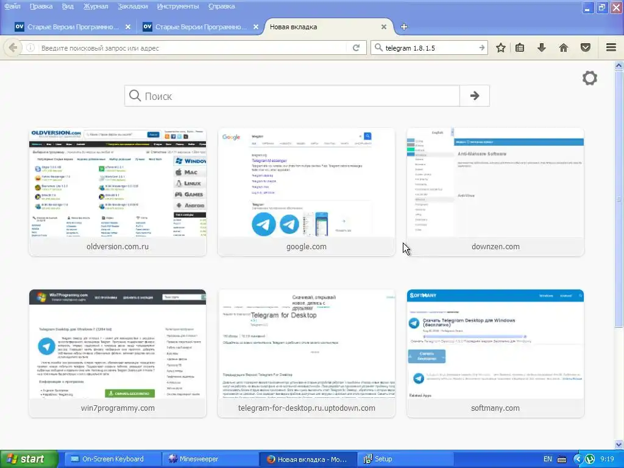The height and width of the screenshot is (468, 624).
Task: Switch to Новая вкладка Firefox taskbar button
Action: (307, 459)
